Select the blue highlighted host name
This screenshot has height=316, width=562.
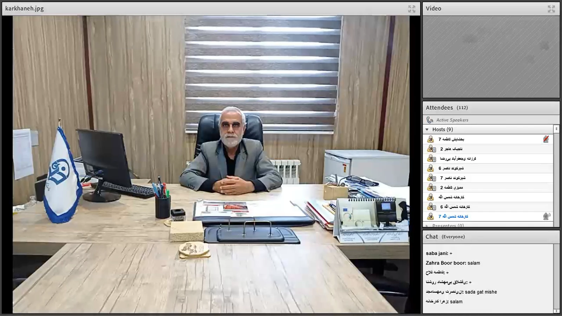453,216
